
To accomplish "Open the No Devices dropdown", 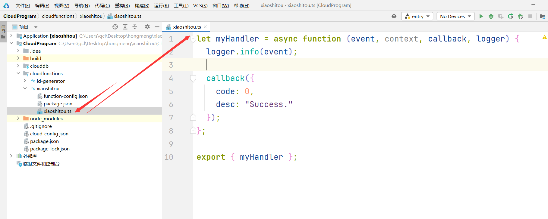I will (455, 16).
